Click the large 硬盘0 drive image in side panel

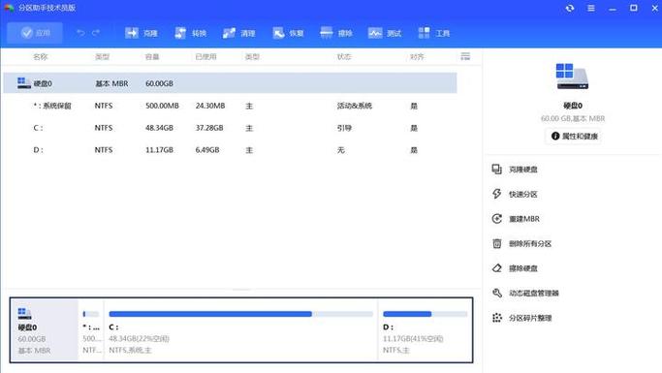coord(573,77)
